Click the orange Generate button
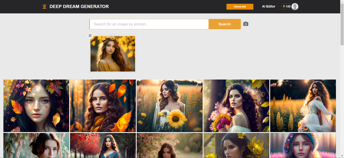Screen dimensions: 344x158 240,7
